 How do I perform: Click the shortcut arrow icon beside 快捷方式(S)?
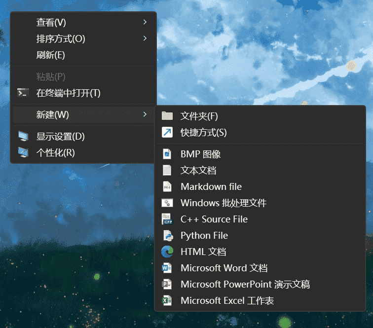(167, 132)
